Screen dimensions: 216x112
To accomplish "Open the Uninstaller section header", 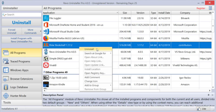I will [x=22, y=8].
